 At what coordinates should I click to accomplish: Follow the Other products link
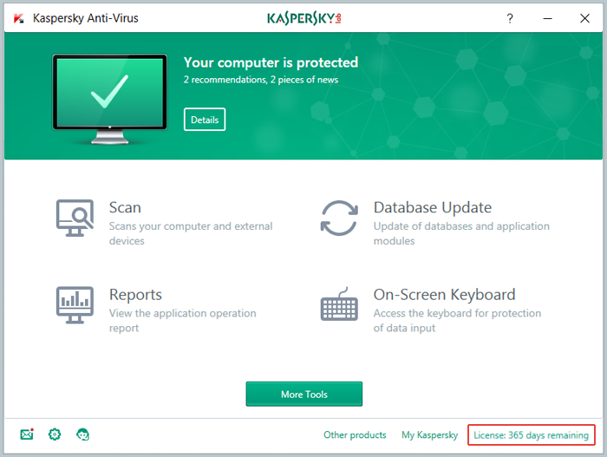pyautogui.click(x=355, y=435)
